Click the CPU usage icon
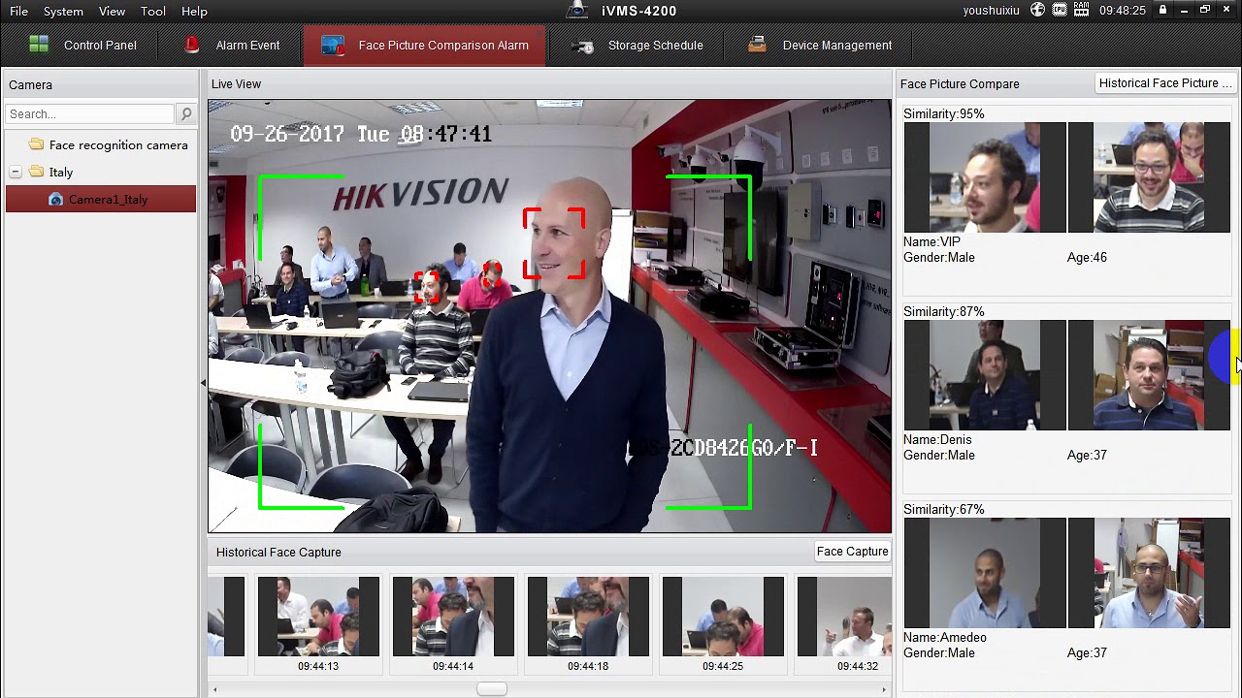The height and width of the screenshot is (698, 1242). coord(1060,11)
